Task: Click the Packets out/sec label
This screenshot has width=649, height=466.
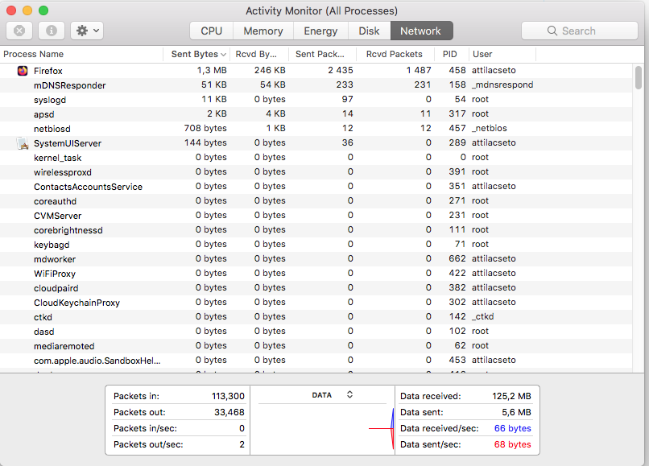Action: 148,444
